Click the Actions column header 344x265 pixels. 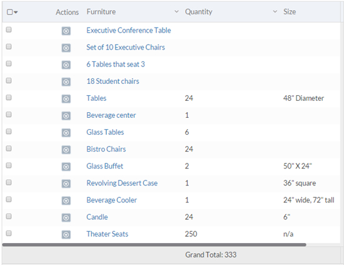coord(67,12)
